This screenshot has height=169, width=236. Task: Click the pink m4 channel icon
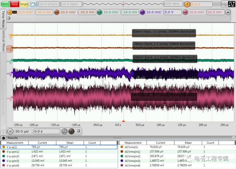185,12
